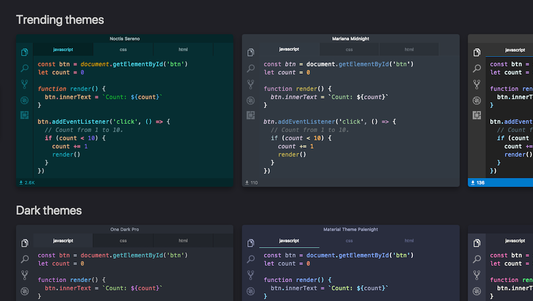Click Explorer icon in Noctis Sereno card

coord(25,52)
